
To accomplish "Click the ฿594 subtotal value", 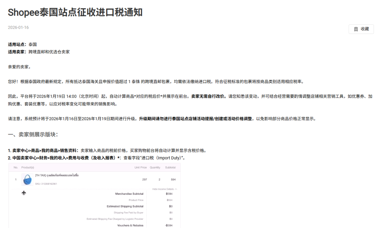I will pyautogui.click(x=169, y=194).
